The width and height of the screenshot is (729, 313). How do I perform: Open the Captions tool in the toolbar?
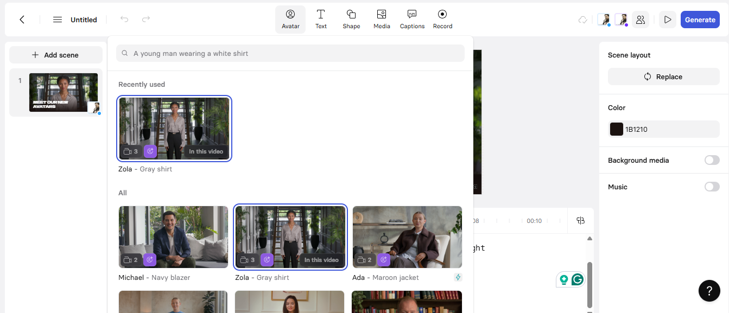pyautogui.click(x=412, y=20)
